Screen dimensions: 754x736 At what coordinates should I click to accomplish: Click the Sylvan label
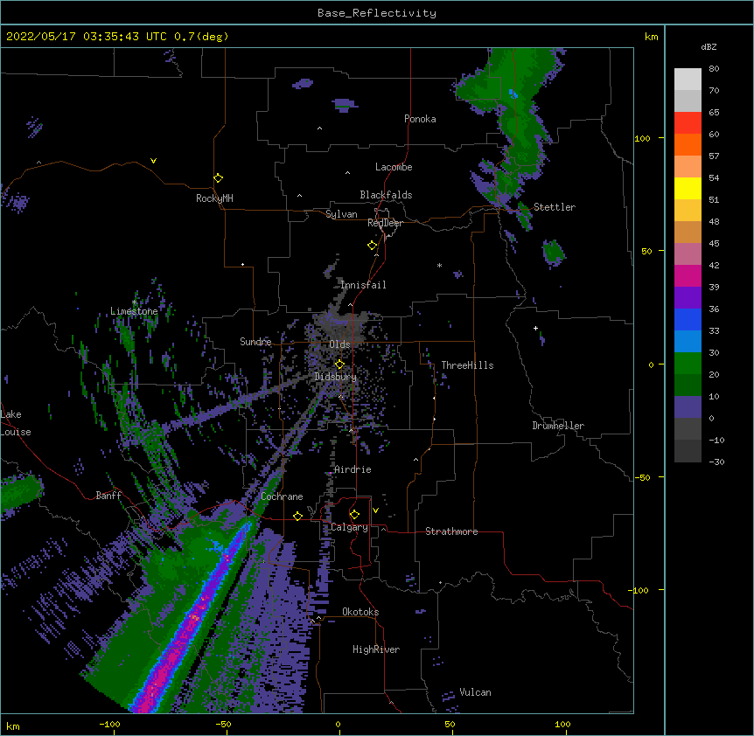click(x=341, y=214)
